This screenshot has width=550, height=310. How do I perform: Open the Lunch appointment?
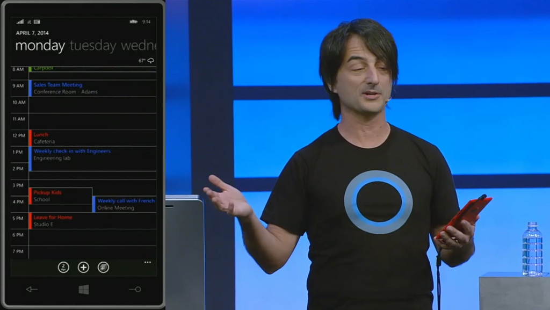click(x=92, y=138)
